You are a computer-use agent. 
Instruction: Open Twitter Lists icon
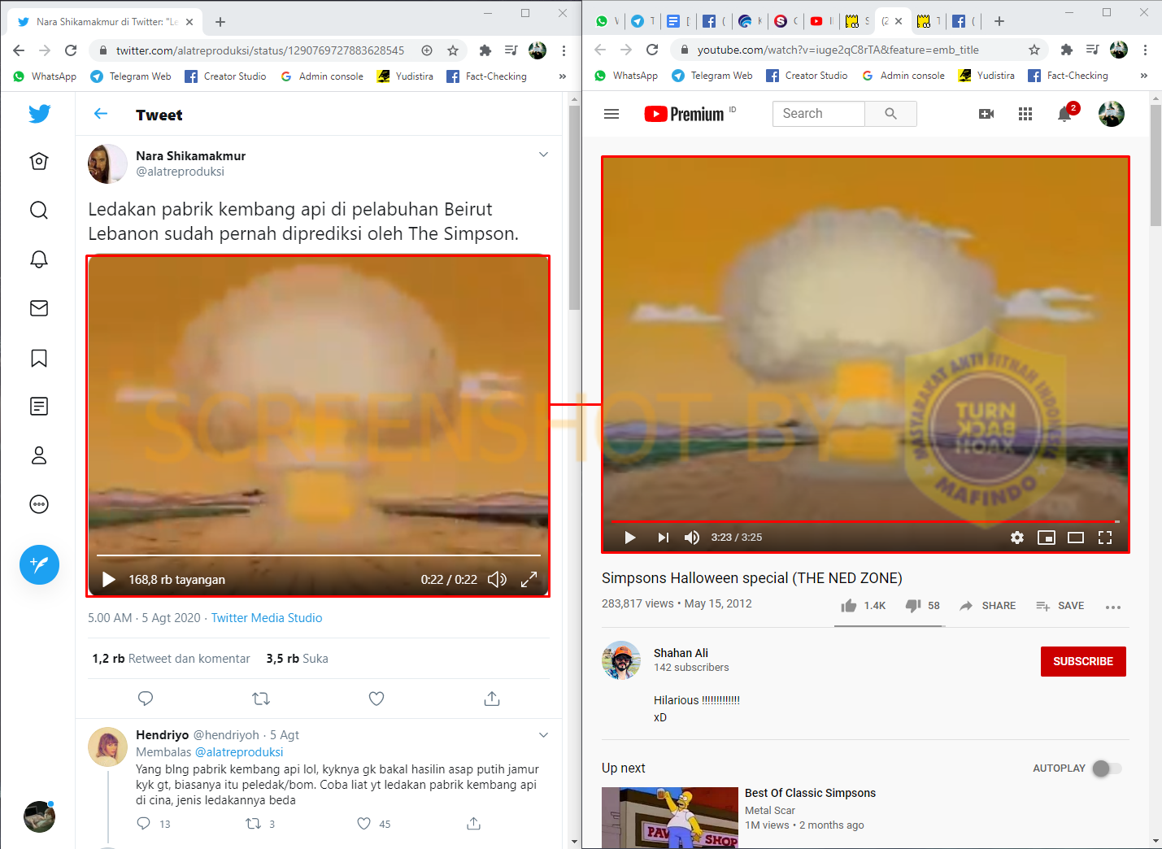(x=39, y=407)
